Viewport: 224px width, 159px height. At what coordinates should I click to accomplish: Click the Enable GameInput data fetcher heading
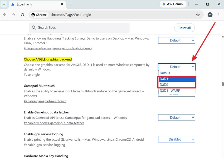(x=46, y=112)
